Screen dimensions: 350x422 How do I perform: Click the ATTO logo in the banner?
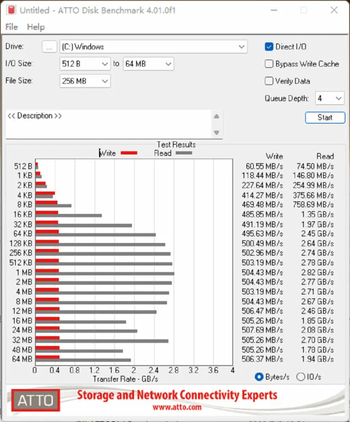point(35,400)
